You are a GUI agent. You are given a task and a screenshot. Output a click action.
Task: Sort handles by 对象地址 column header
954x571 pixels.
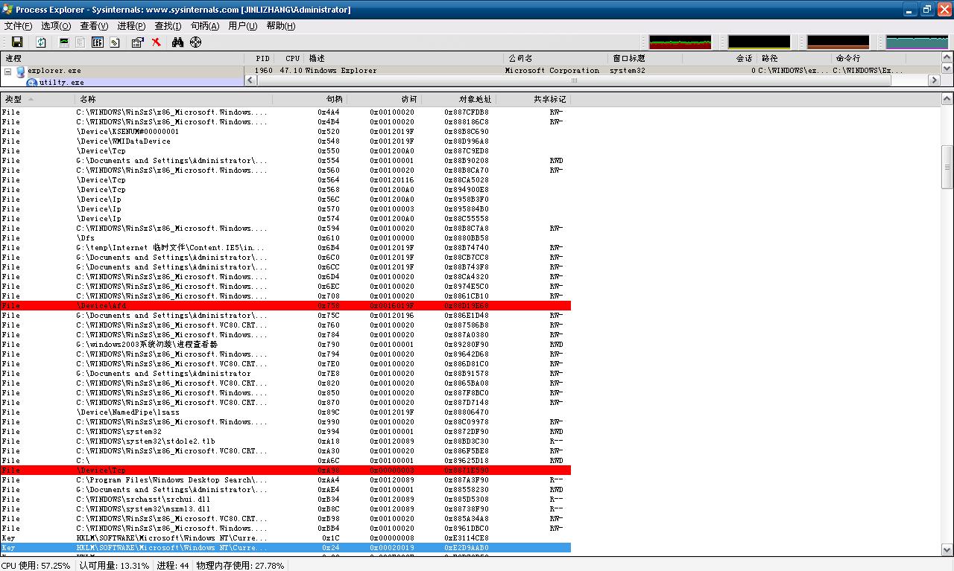click(x=458, y=99)
